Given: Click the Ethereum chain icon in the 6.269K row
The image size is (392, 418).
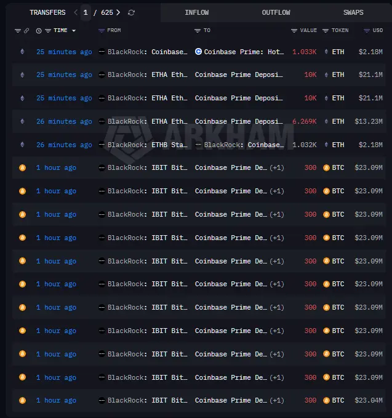Looking at the screenshot, I should point(22,121).
